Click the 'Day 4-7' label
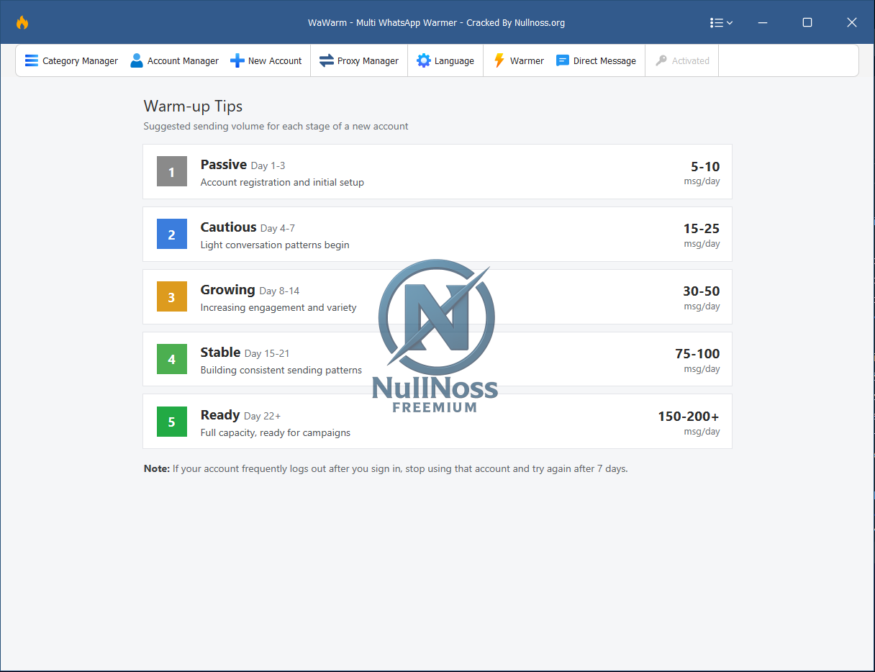The image size is (875, 672). point(278,229)
